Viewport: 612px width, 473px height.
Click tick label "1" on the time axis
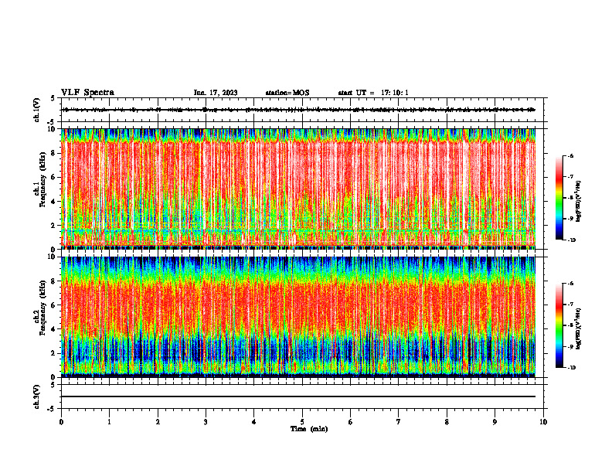[x=109, y=422]
